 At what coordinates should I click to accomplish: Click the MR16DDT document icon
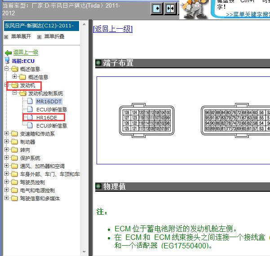(x=30, y=101)
